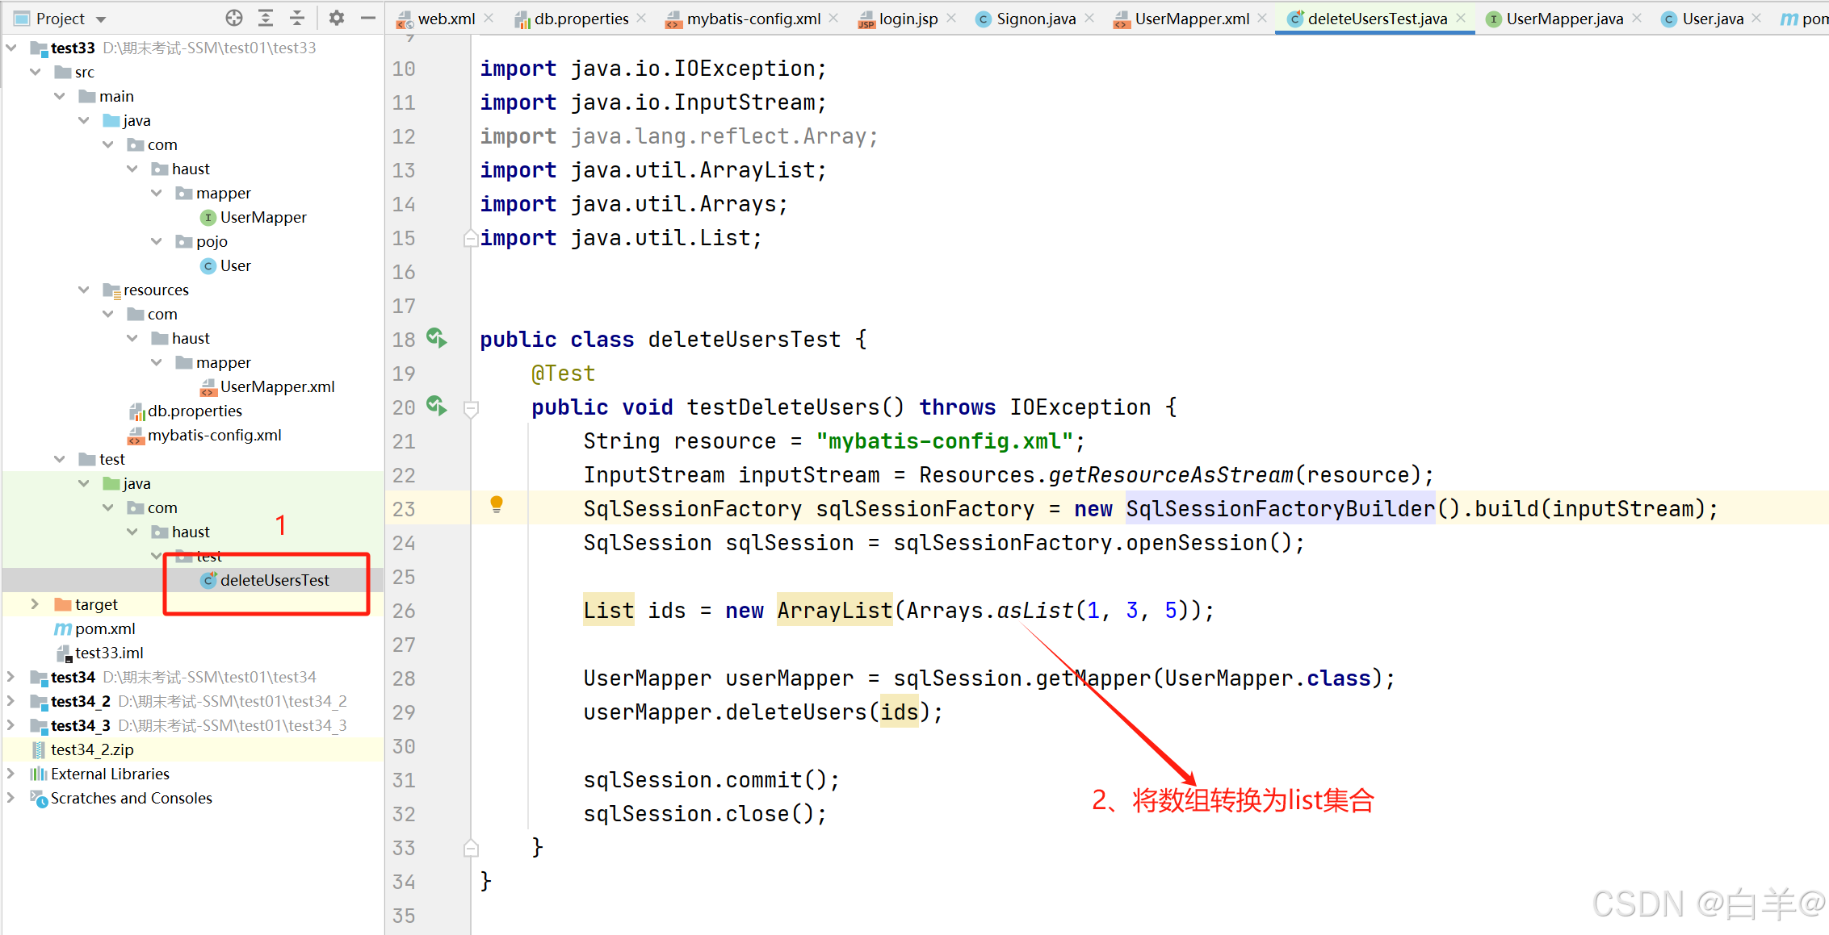The height and width of the screenshot is (935, 1829).
Task: Click run gutter icon next to testDeleteUsers method
Action: click(x=437, y=406)
